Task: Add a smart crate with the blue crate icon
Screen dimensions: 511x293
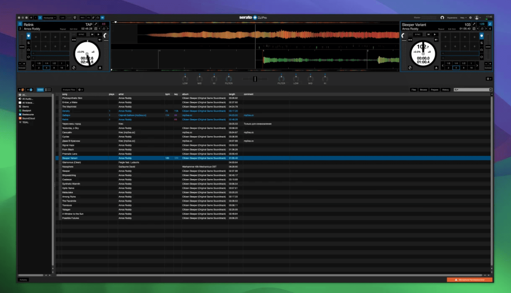Action: click(x=29, y=90)
